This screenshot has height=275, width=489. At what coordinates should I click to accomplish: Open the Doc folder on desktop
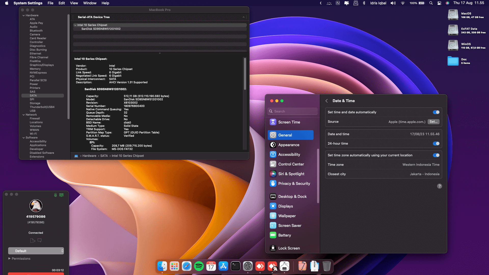click(x=453, y=61)
